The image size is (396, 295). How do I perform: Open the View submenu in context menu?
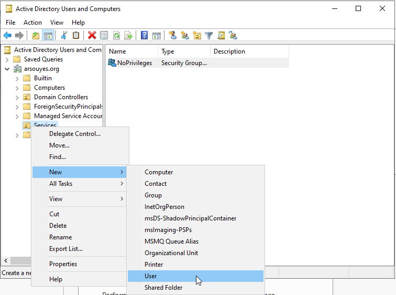point(79,199)
